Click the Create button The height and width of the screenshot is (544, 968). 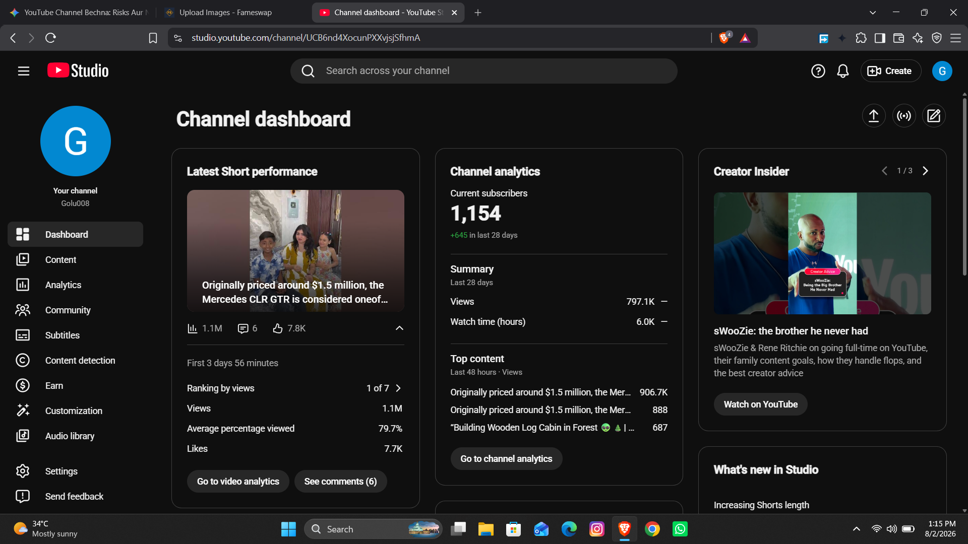pyautogui.click(x=890, y=71)
